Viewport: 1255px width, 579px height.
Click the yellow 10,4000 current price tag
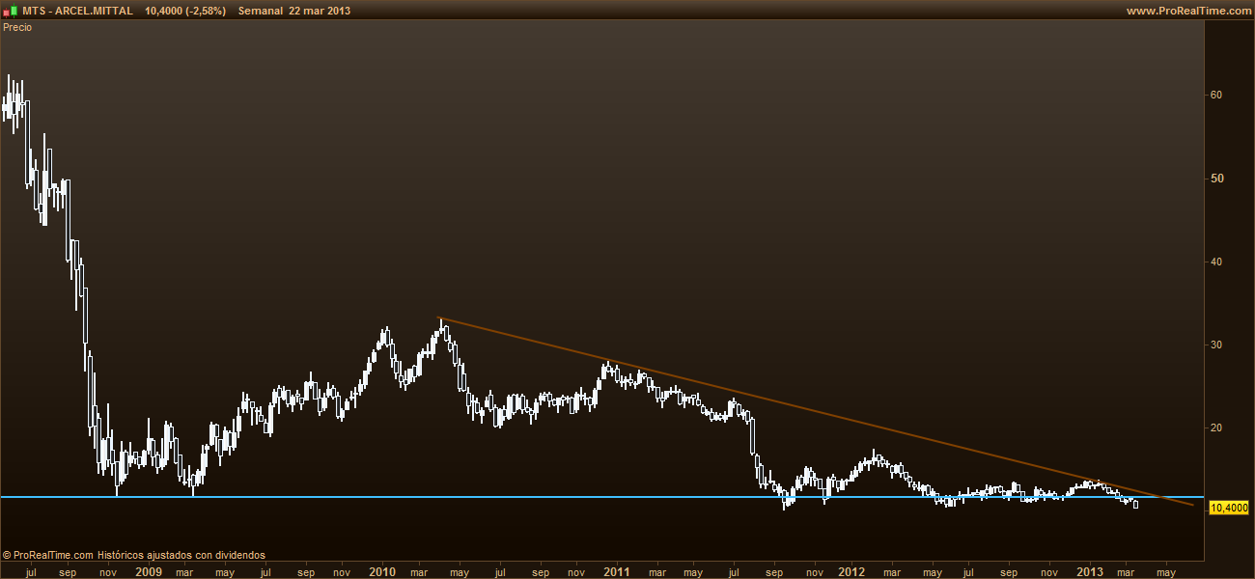1229,508
